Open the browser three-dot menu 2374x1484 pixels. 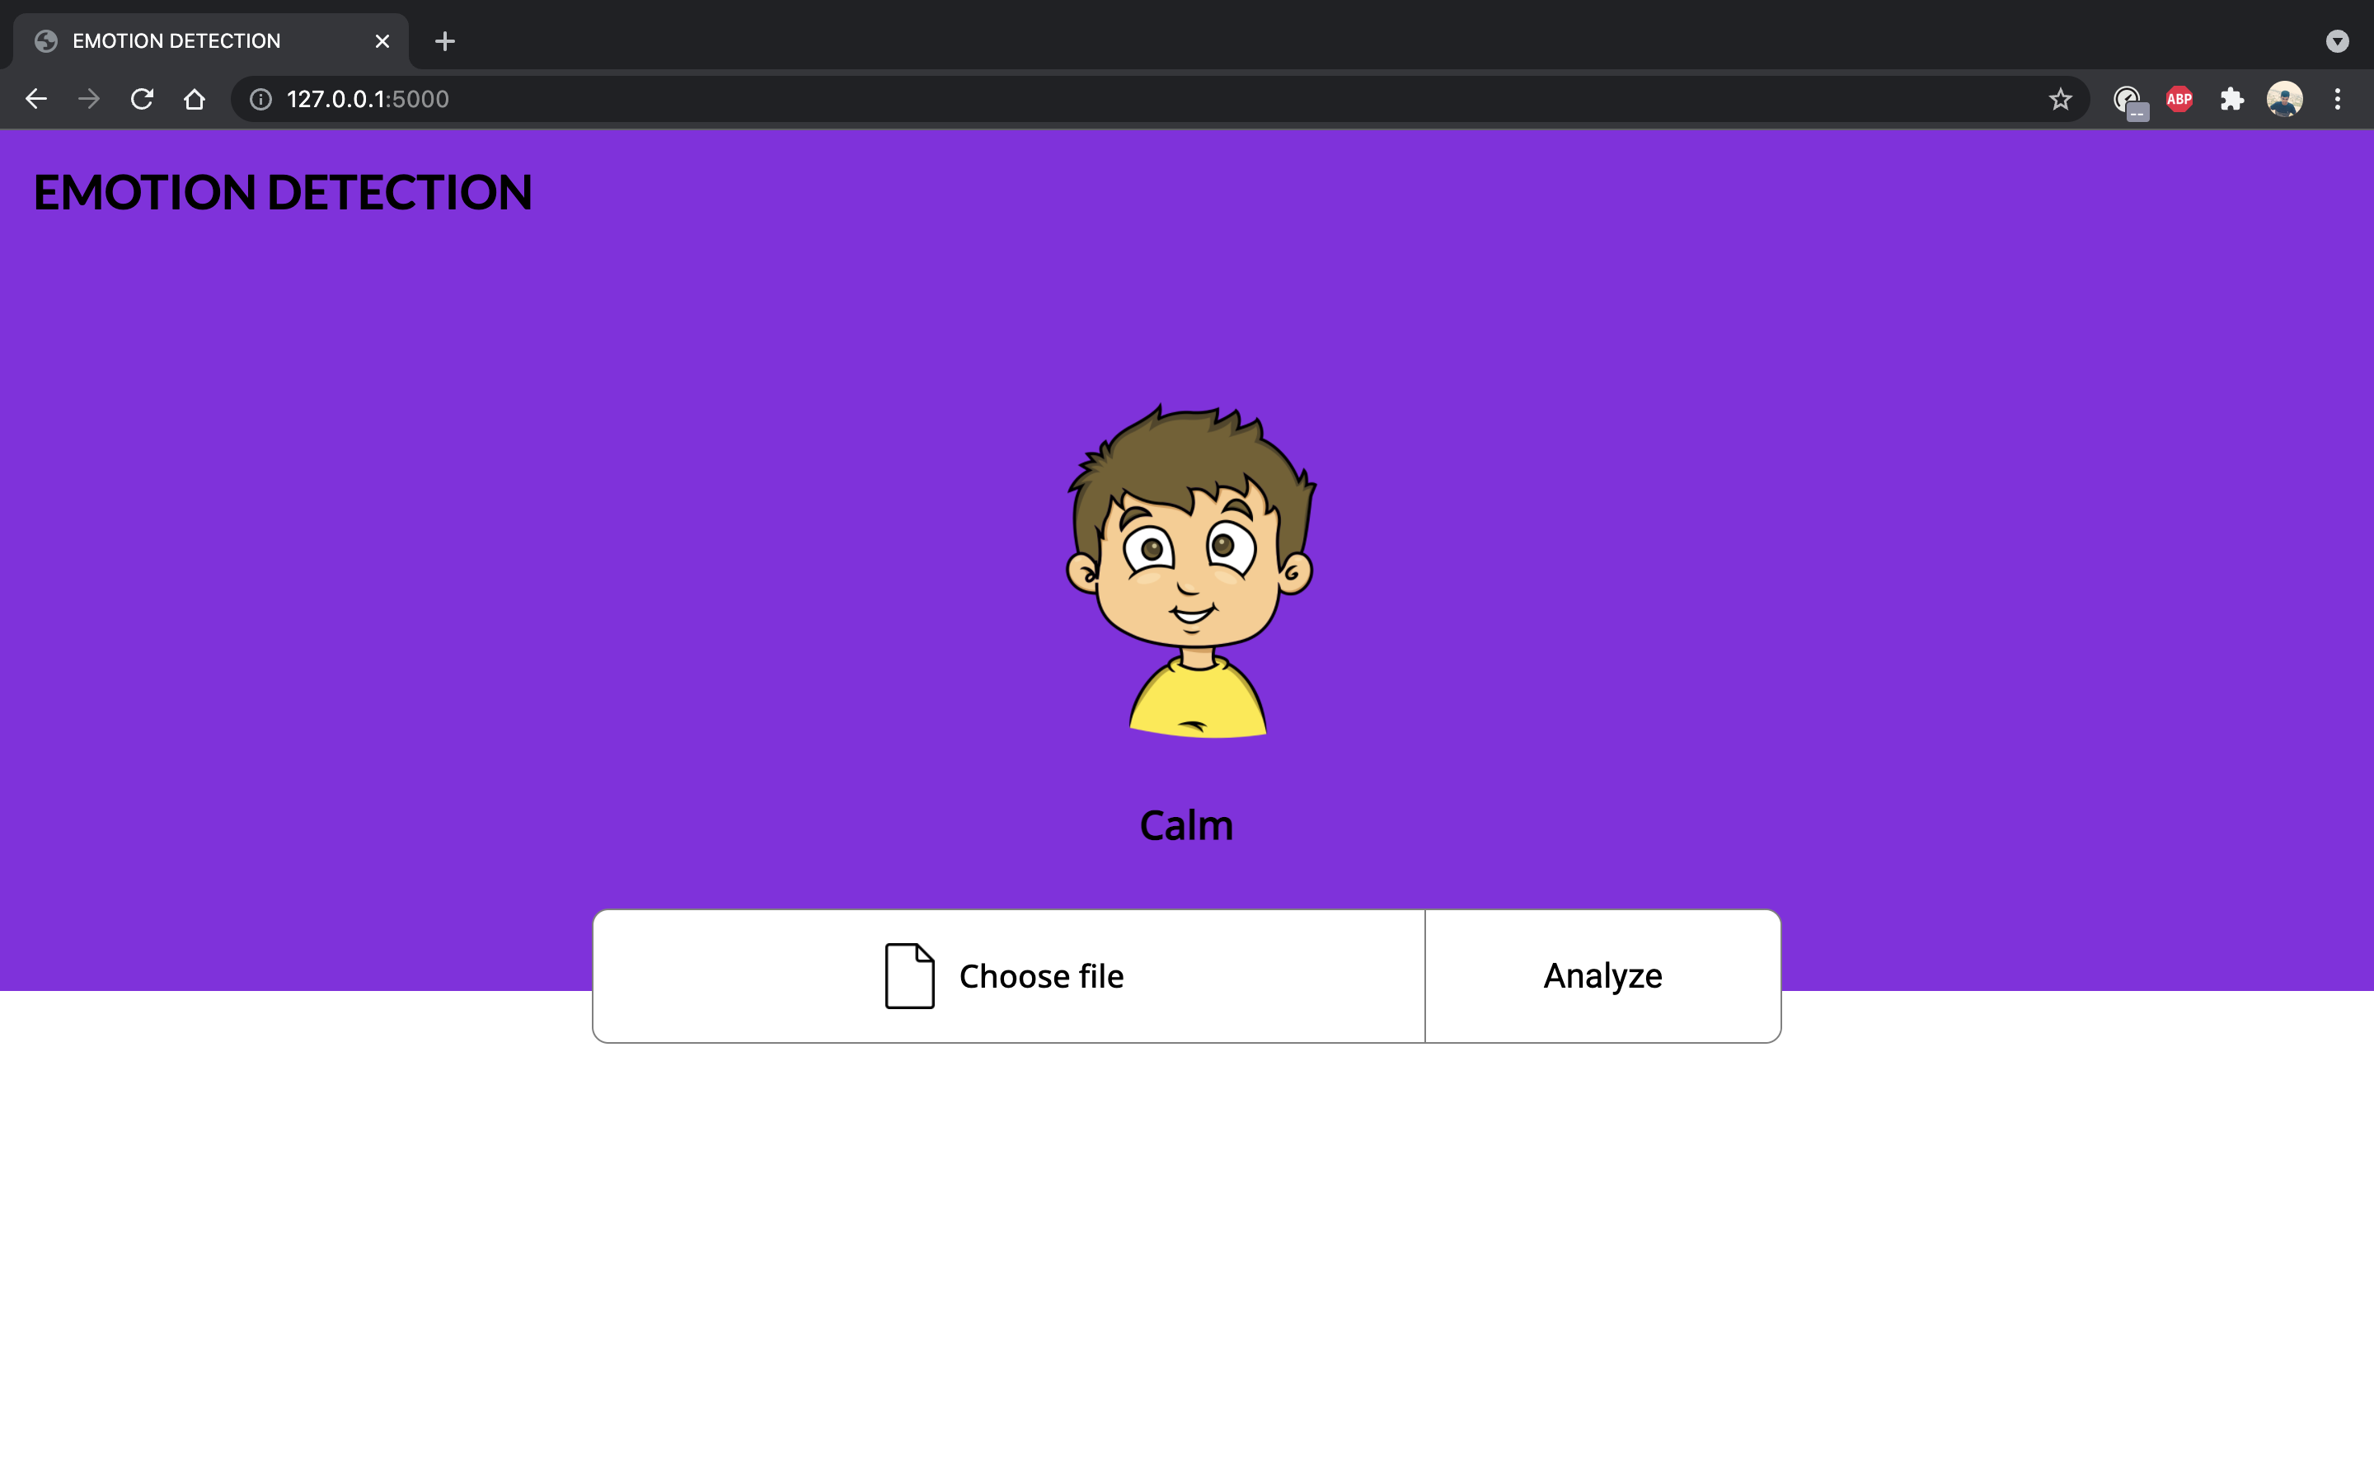coord(2339,98)
